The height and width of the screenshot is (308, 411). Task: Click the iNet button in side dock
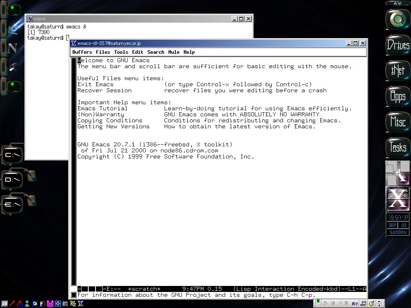tap(398, 71)
